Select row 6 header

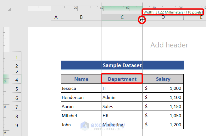pos(17,97)
